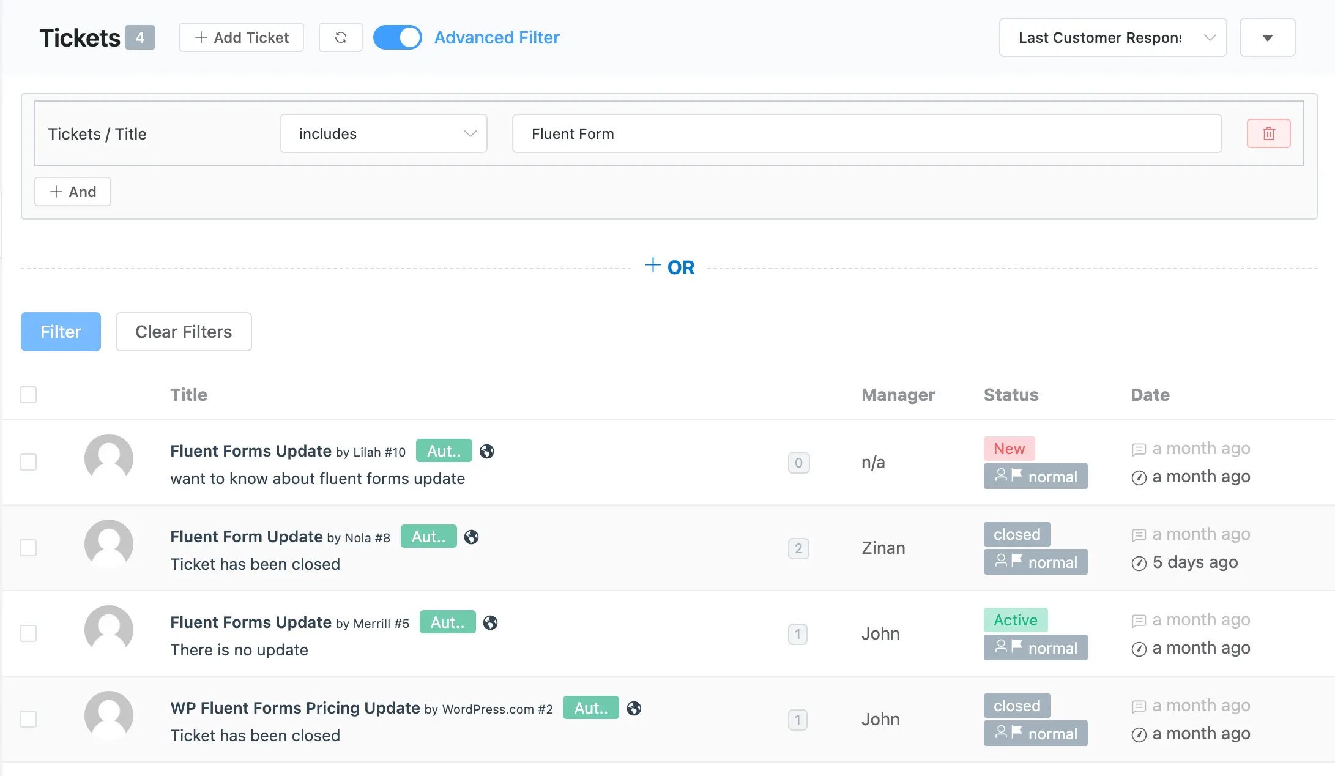Add an OR filter group
This screenshot has height=776, width=1335.
pyautogui.click(x=670, y=267)
